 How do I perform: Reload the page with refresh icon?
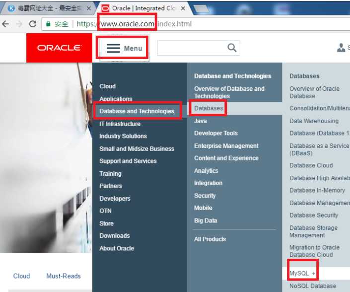click(33, 24)
